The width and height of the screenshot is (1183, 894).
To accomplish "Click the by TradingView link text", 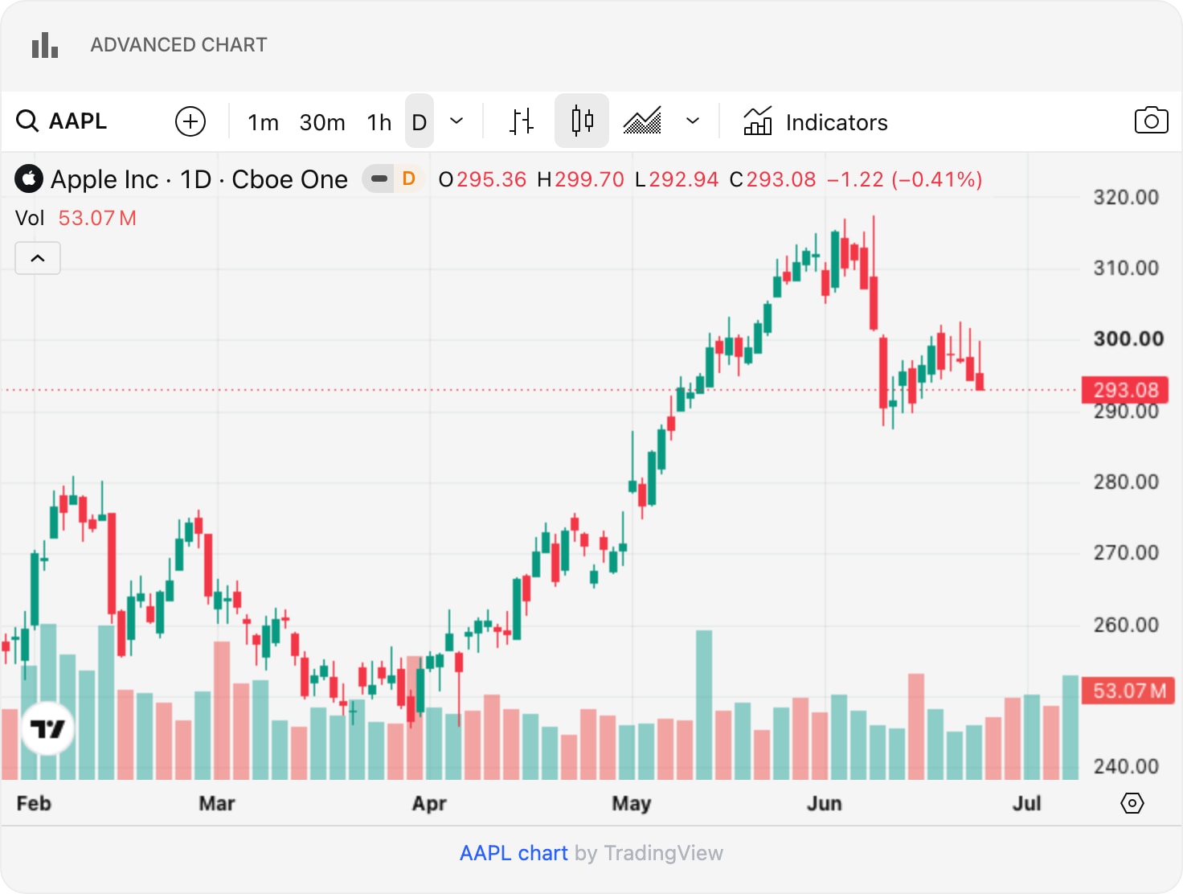I will pyautogui.click(x=649, y=853).
